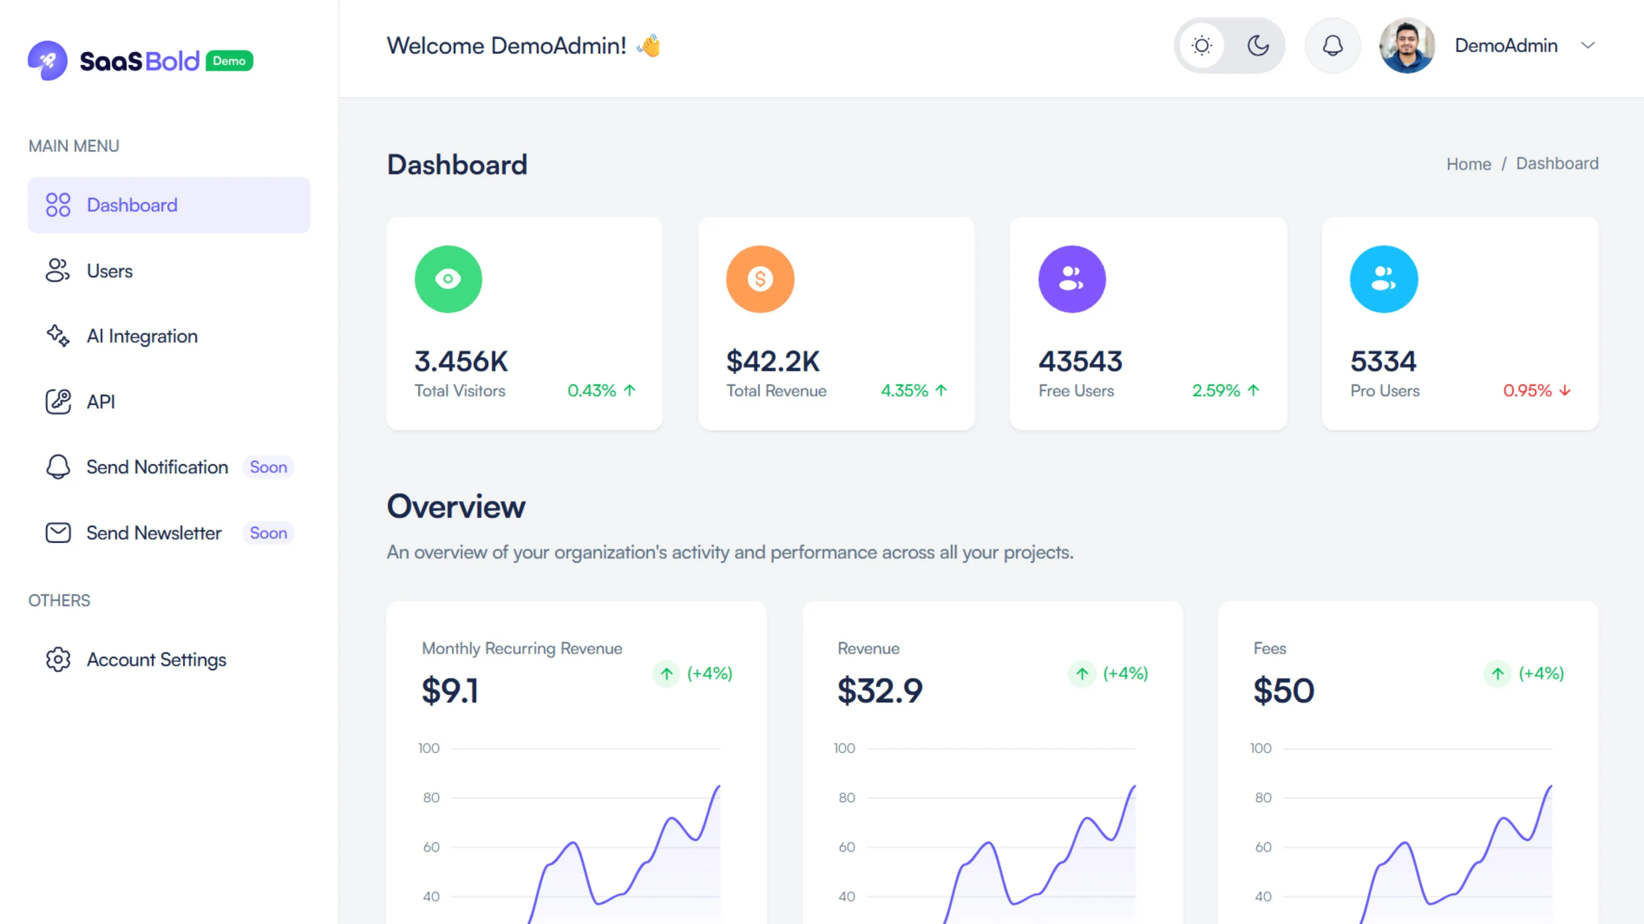Click the Demo badge next to the logo
Screen dimensions: 1644x924
(229, 60)
